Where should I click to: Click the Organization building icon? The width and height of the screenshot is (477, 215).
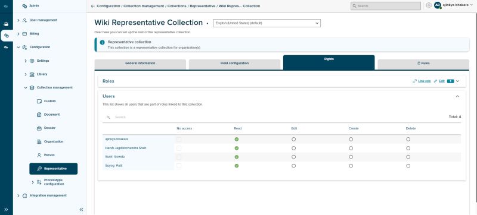point(39,142)
